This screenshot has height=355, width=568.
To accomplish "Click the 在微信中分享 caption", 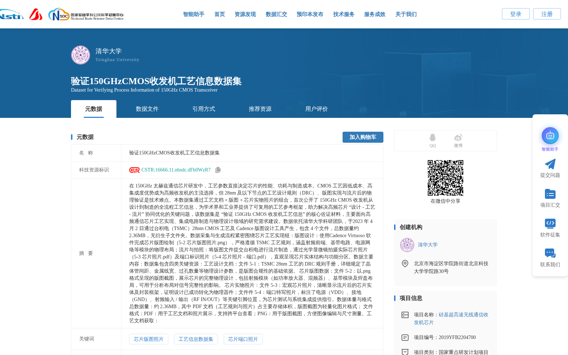I will [446, 201].
